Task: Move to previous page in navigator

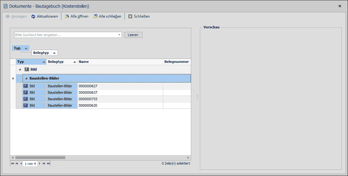Action: pos(17,164)
